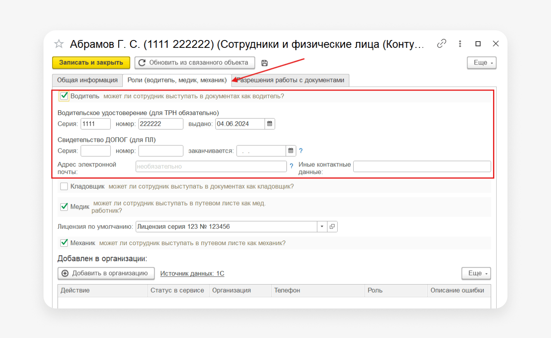
Task: Copy link to this record icon
Action: click(x=441, y=44)
